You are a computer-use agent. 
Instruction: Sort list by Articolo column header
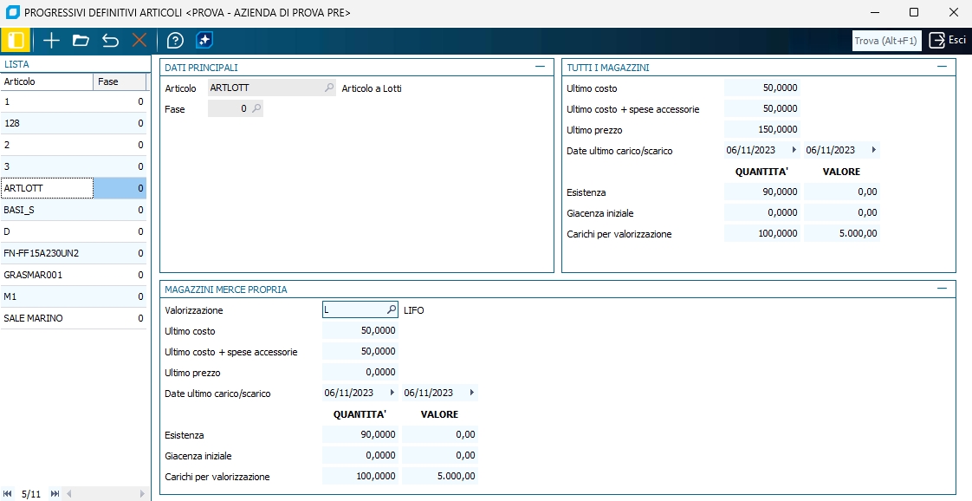click(x=47, y=81)
